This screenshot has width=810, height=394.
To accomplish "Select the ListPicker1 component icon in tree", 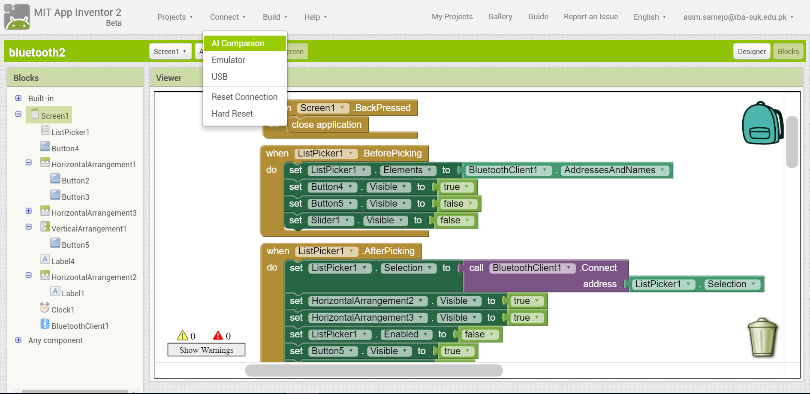I will (45, 130).
